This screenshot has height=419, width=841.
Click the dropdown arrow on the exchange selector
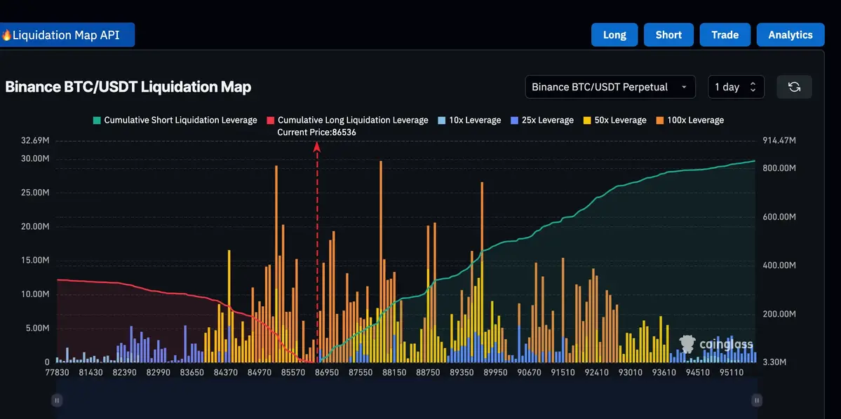pos(683,87)
